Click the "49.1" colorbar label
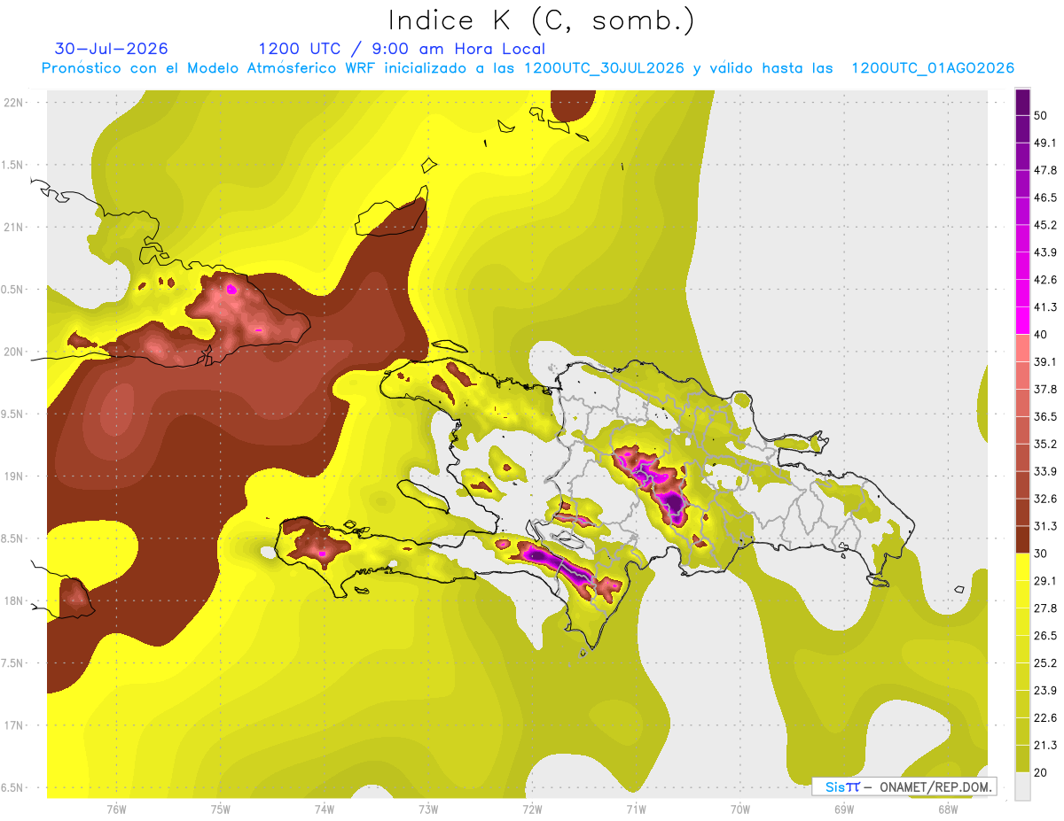 pyautogui.click(x=1044, y=143)
